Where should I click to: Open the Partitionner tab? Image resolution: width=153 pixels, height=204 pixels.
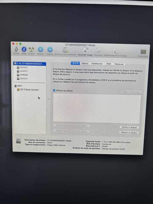click(x=97, y=63)
